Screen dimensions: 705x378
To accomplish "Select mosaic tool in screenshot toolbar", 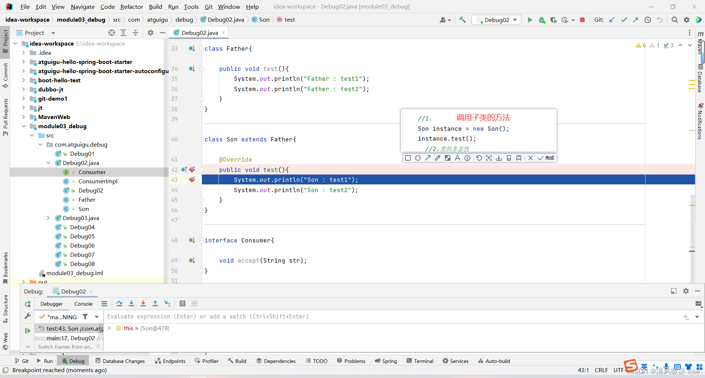I will 448,158.
